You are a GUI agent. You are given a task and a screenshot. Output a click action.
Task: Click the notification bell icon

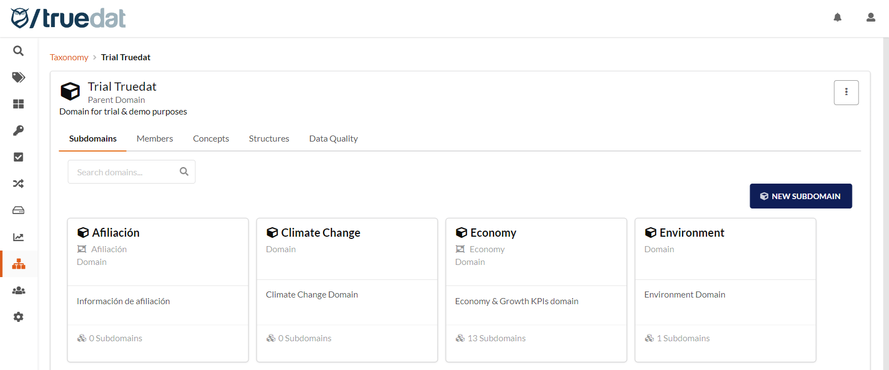pyautogui.click(x=838, y=18)
